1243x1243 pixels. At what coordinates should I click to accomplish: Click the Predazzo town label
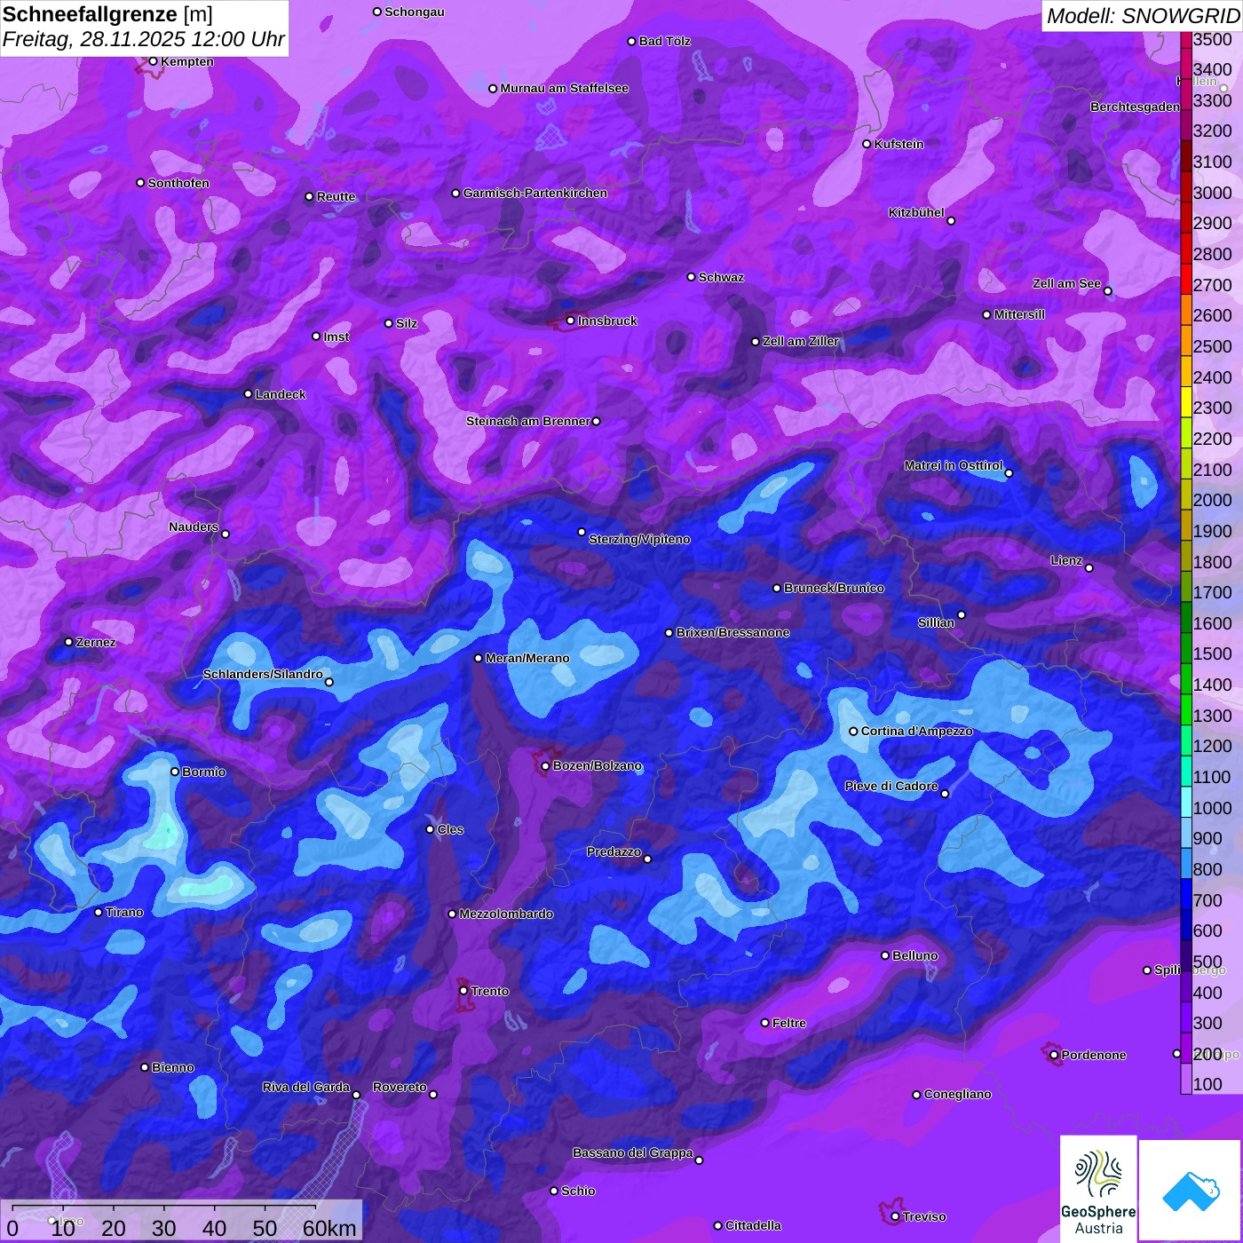click(x=614, y=851)
